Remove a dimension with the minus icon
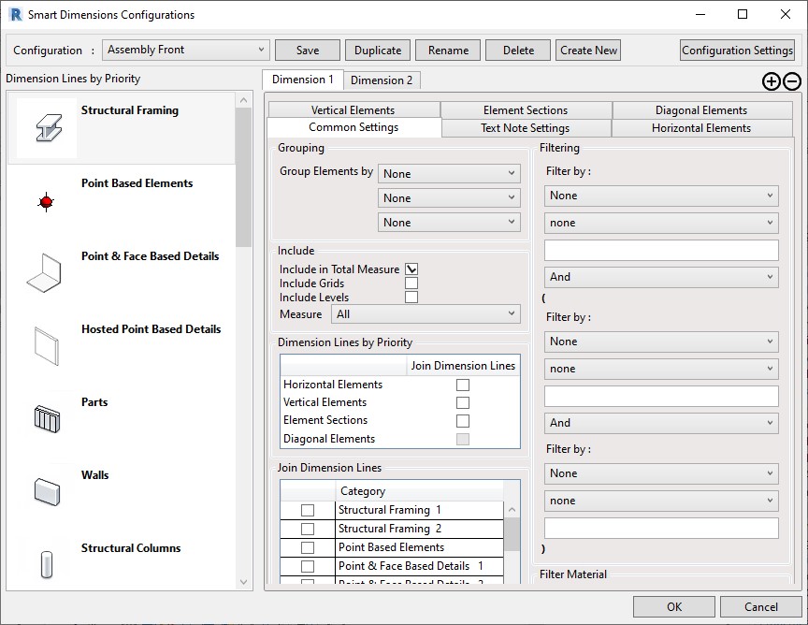This screenshot has height=625, width=808. click(x=791, y=81)
